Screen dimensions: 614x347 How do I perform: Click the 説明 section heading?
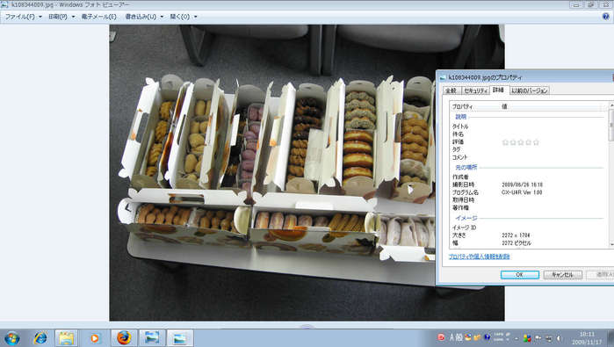(x=460, y=117)
